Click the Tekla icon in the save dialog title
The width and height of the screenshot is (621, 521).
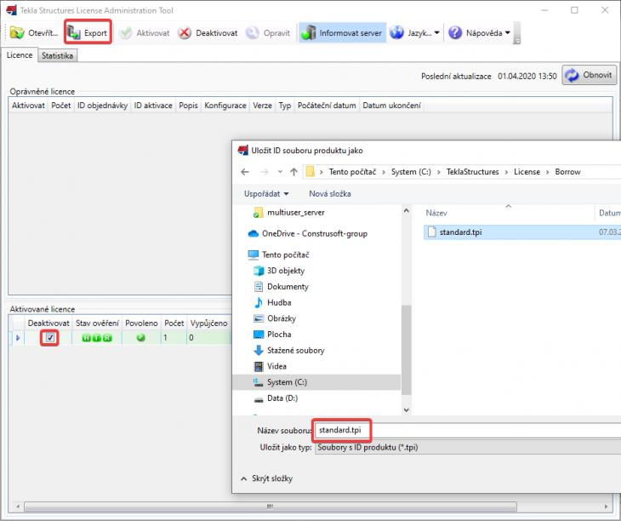pos(242,151)
